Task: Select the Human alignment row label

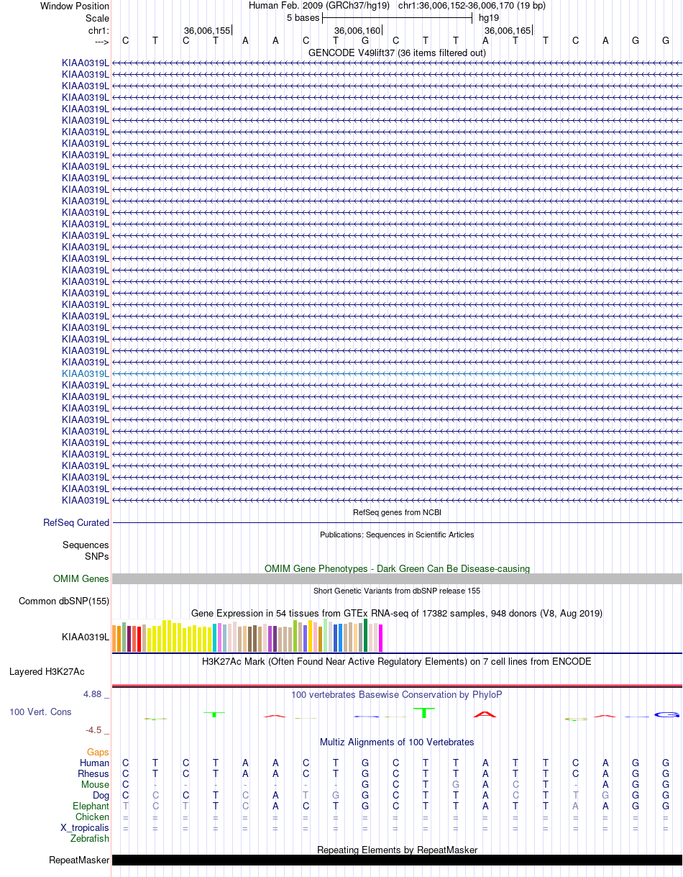Action: pyautogui.click(x=95, y=763)
